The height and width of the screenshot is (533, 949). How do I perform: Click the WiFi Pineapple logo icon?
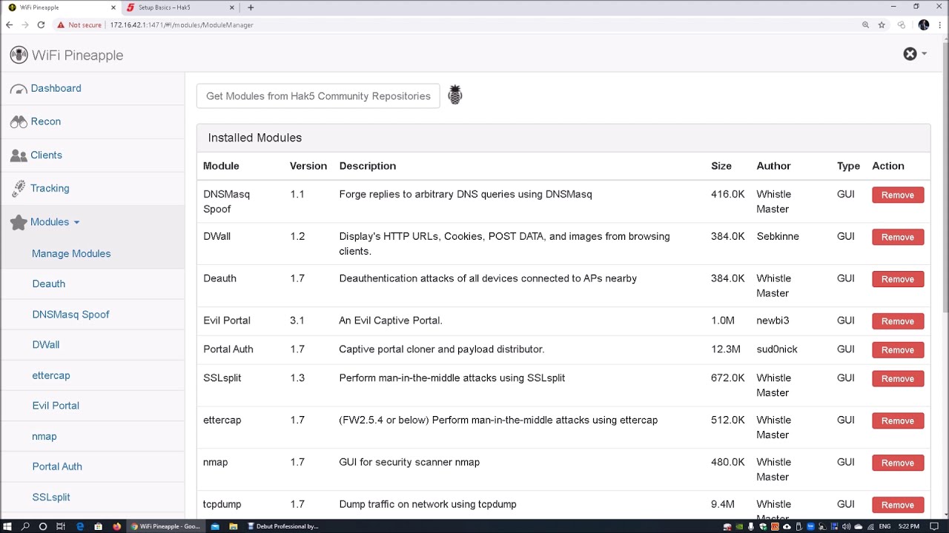coord(19,55)
